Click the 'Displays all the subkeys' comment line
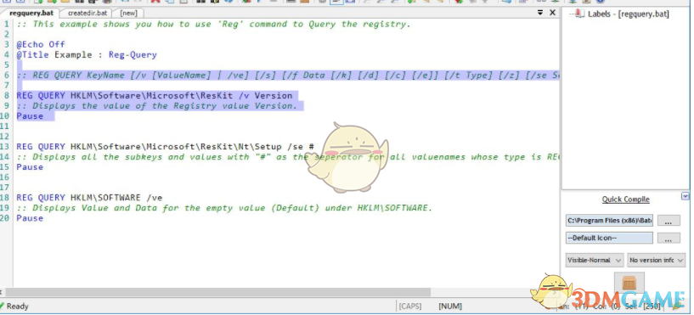694x315 pixels. click(x=288, y=156)
